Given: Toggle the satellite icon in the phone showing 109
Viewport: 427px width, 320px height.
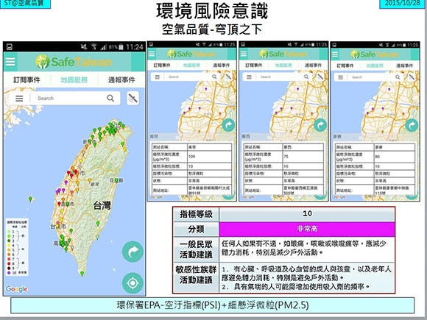Looking at the screenshot, I should (228, 77).
